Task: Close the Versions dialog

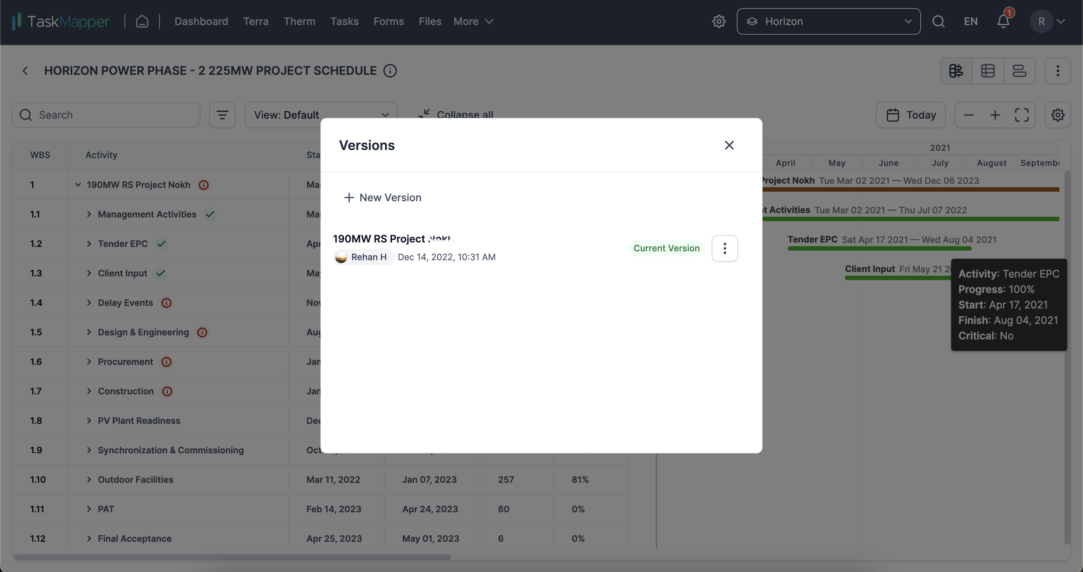Action: click(x=729, y=145)
